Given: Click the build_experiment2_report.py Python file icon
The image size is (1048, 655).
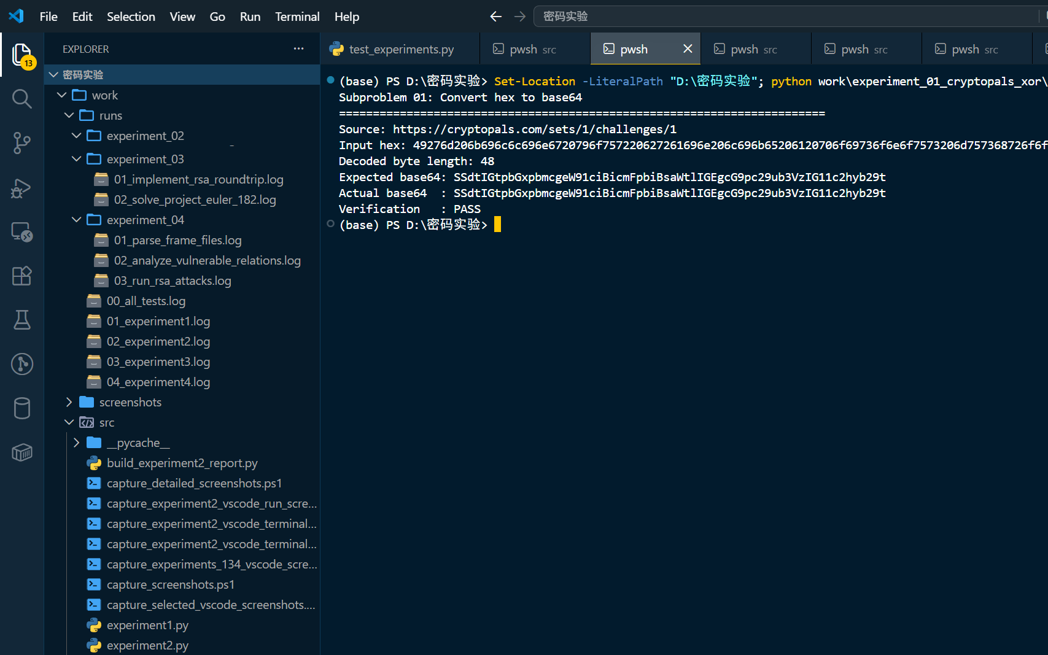Looking at the screenshot, I should (94, 463).
